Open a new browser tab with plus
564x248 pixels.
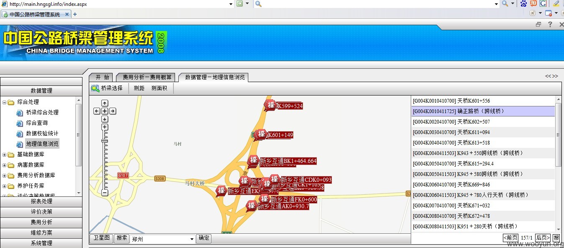click(x=75, y=14)
